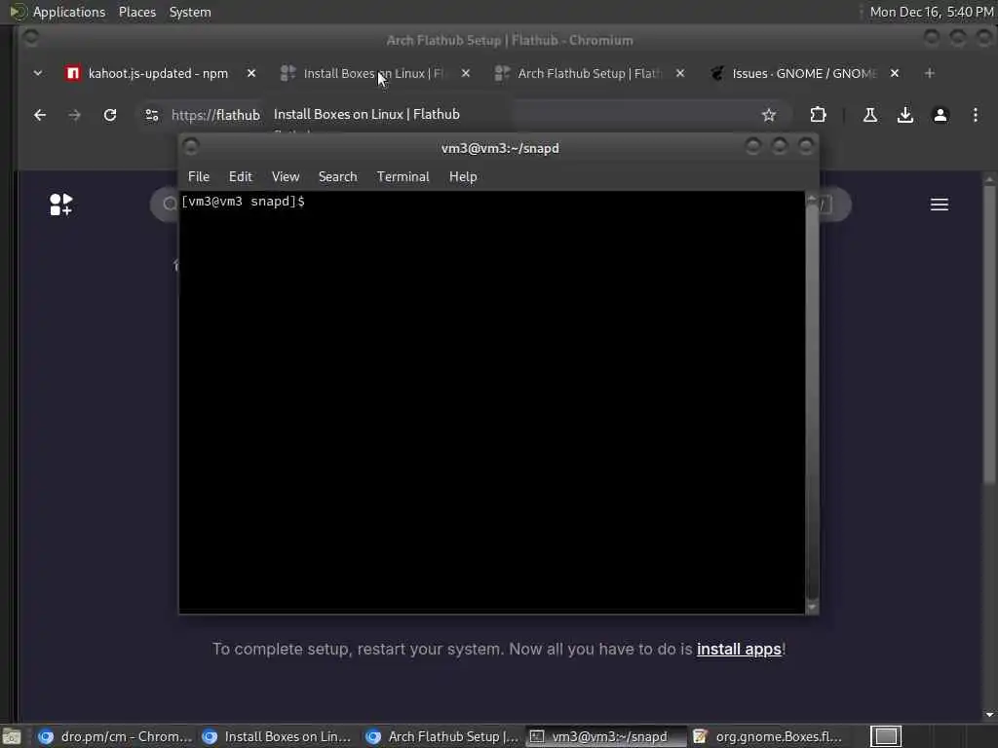Switch to dro.pm/cm Chromium taskbar window

pos(114,736)
